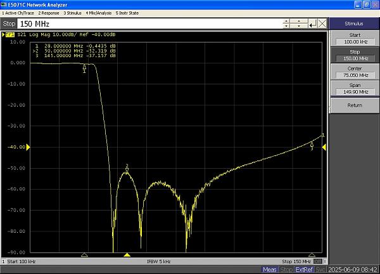
Task: Click marker 3 outline triangle on bottom axis
Action: coord(312,255)
